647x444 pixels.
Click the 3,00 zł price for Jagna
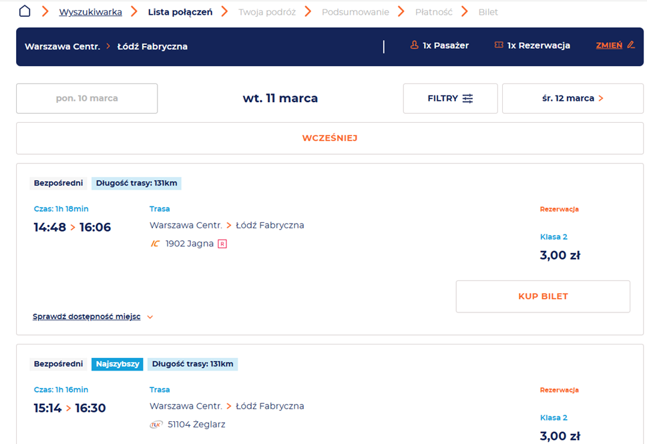560,255
